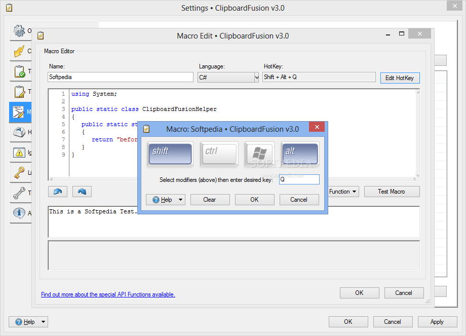Click OK in the Settings window
This screenshot has width=466, height=336.
(x=348, y=322)
